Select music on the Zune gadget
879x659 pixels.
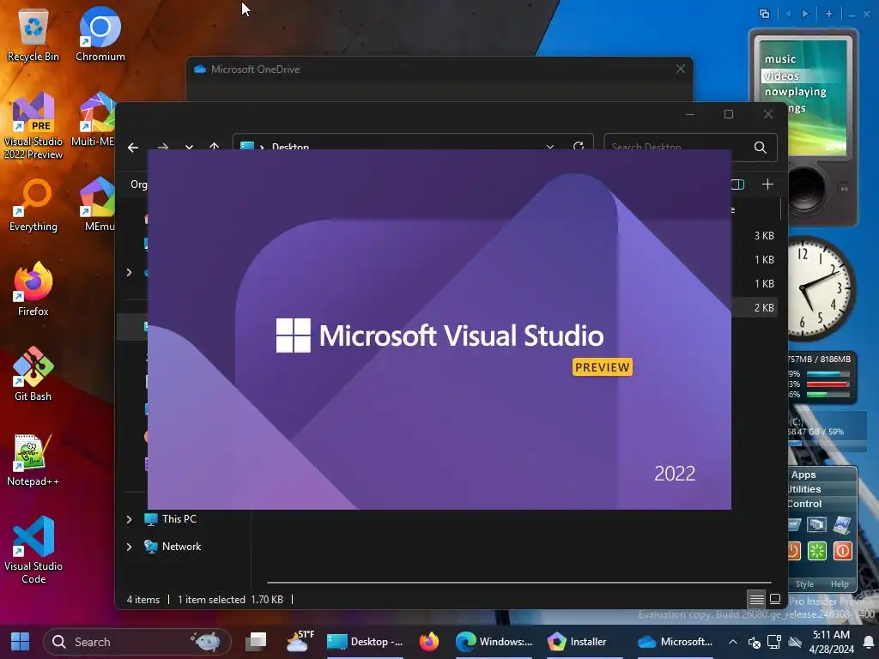click(780, 59)
